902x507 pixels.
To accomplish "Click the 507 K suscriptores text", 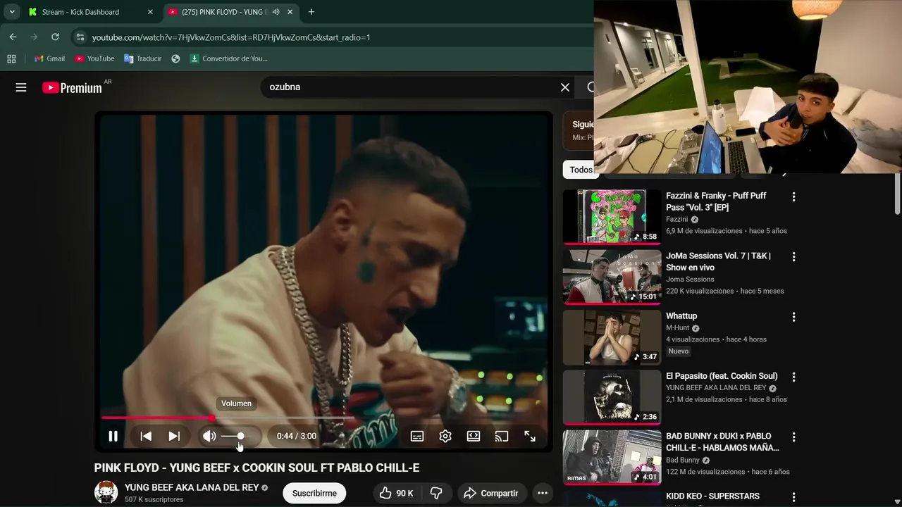I will 154,499.
